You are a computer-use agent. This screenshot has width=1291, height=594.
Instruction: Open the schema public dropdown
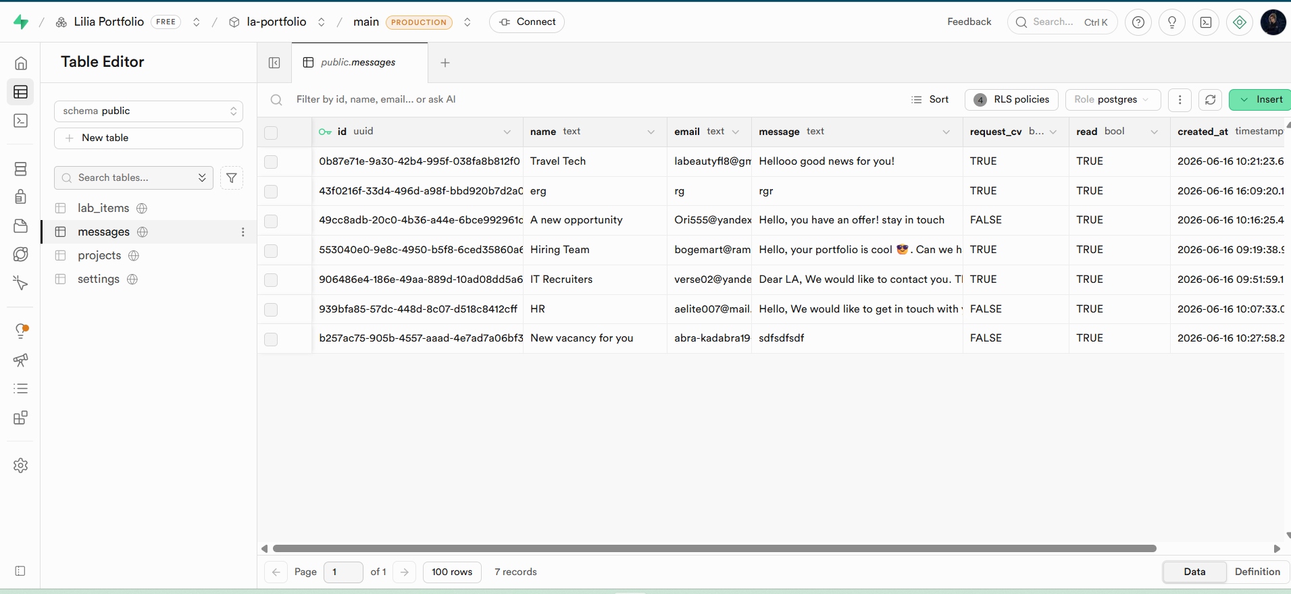click(149, 111)
